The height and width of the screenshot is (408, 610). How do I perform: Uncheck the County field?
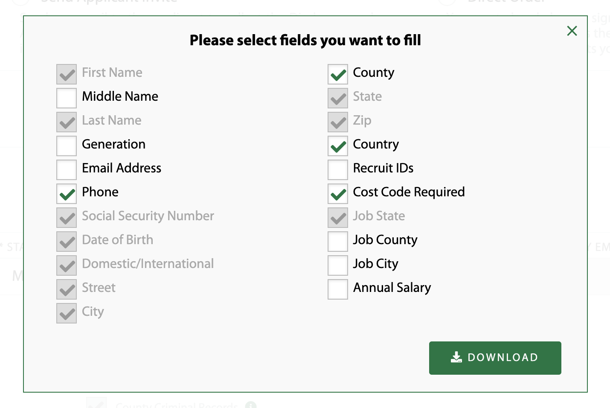tap(338, 74)
